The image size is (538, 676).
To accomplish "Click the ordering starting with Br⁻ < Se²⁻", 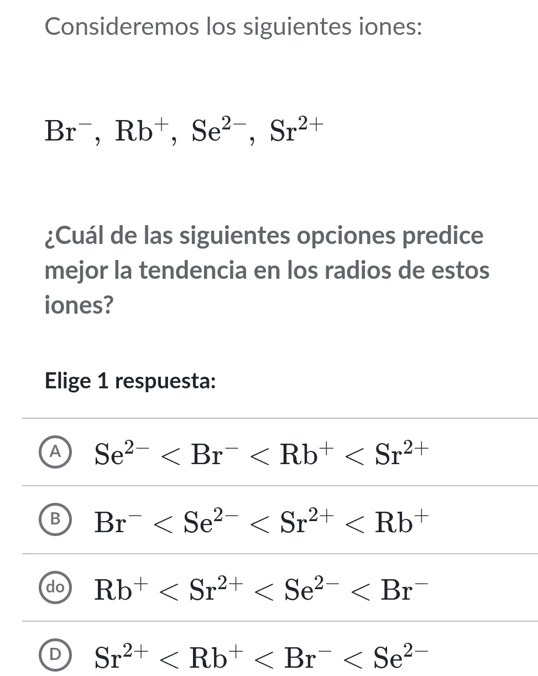I will coord(260,521).
